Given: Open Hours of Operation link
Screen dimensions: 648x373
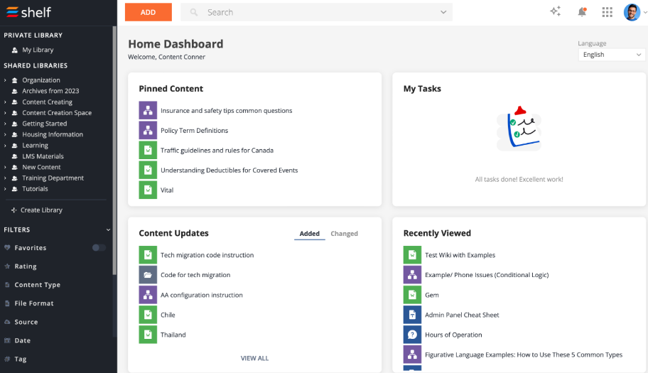Looking at the screenshot, I should (453, 335).
